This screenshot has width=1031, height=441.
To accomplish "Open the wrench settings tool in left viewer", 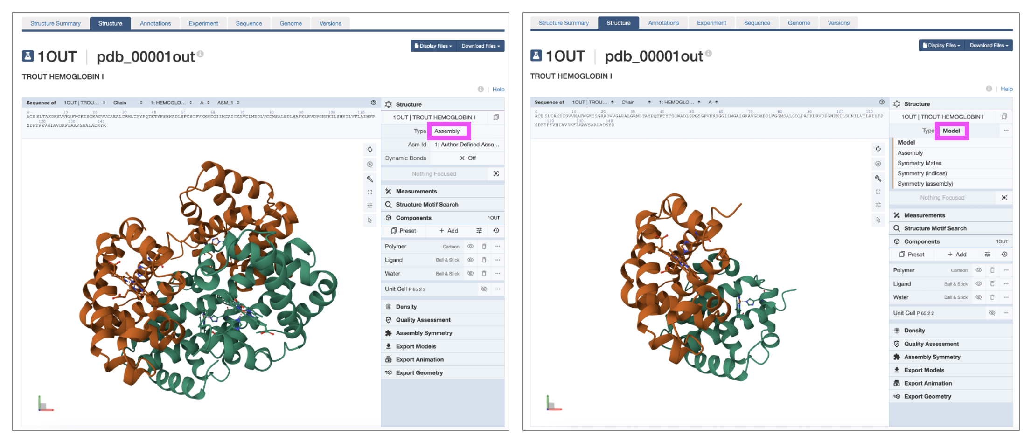I will 369,179.
